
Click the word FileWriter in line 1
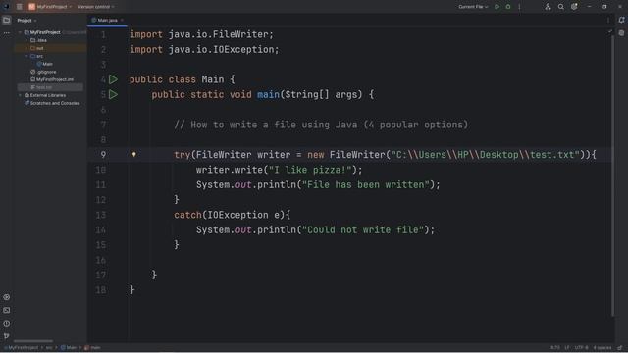coord(240,34)
